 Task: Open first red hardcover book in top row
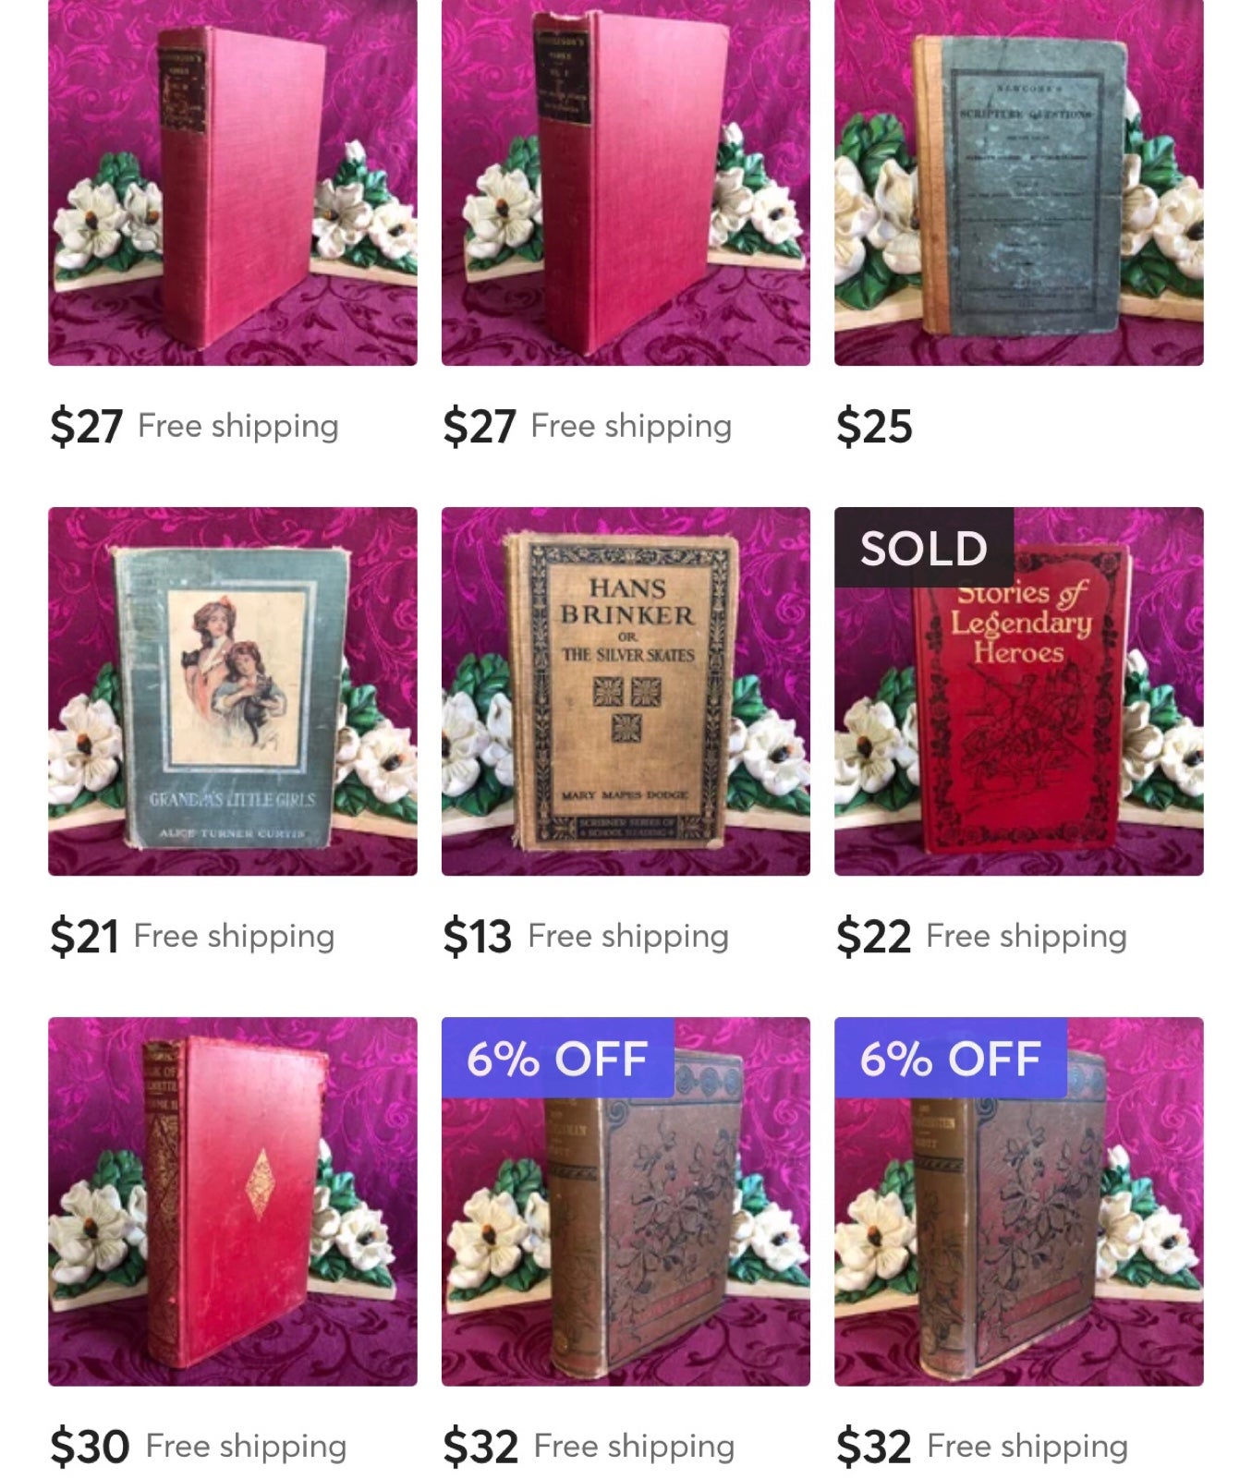coord(233,183)
